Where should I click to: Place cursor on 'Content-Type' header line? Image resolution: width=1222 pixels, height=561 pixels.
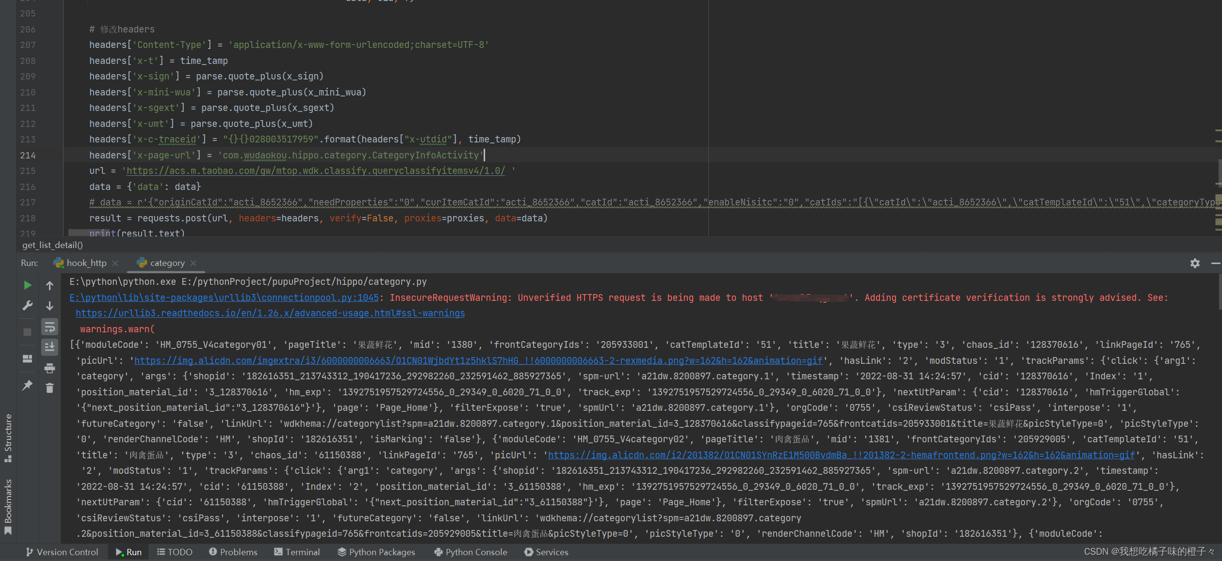click(x=289, y=45)
